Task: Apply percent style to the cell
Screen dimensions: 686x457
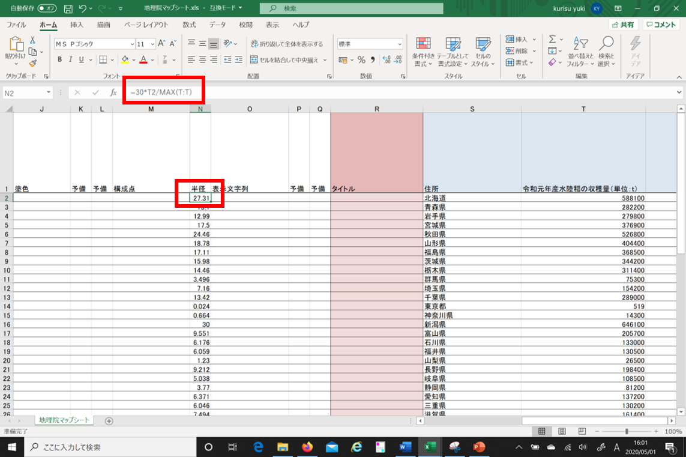Action: point(361,60)
